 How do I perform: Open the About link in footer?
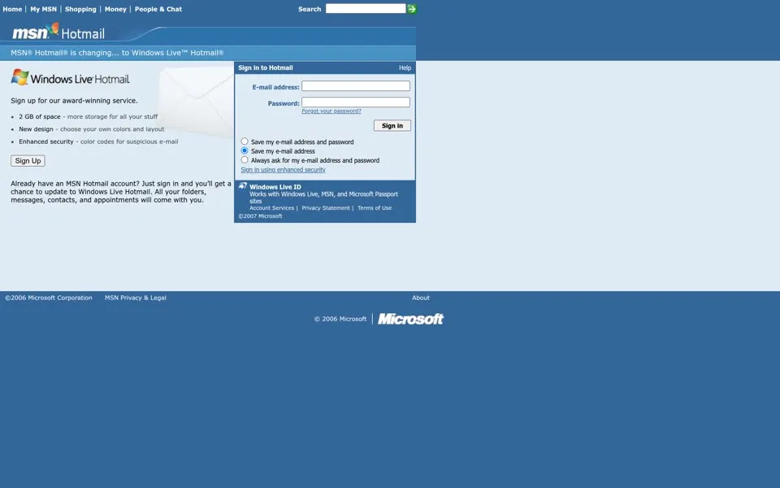pos(421,298)
